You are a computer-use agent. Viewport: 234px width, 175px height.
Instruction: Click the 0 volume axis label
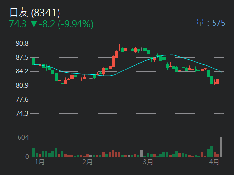(x=27, y=157)
